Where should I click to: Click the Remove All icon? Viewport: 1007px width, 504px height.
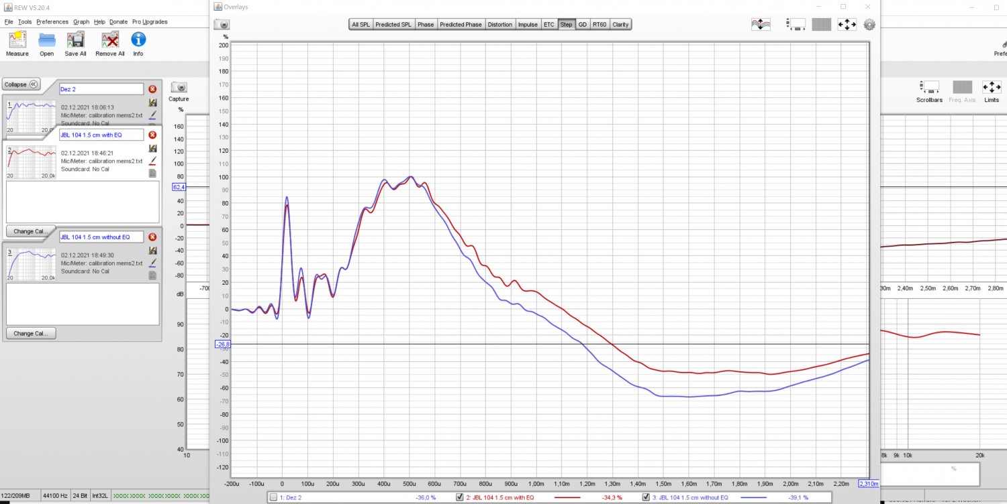tap(109, 40)
